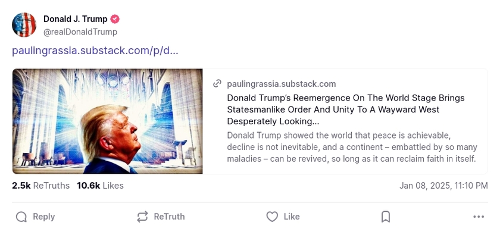Click the ReTruth arrows icon
This screenshot has height=238, width=500.
pyautogui.click(x=142, y=217)
